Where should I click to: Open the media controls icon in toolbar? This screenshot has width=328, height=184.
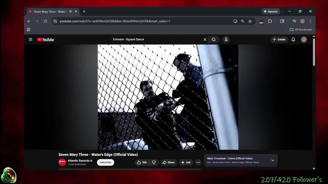(294, 21)
